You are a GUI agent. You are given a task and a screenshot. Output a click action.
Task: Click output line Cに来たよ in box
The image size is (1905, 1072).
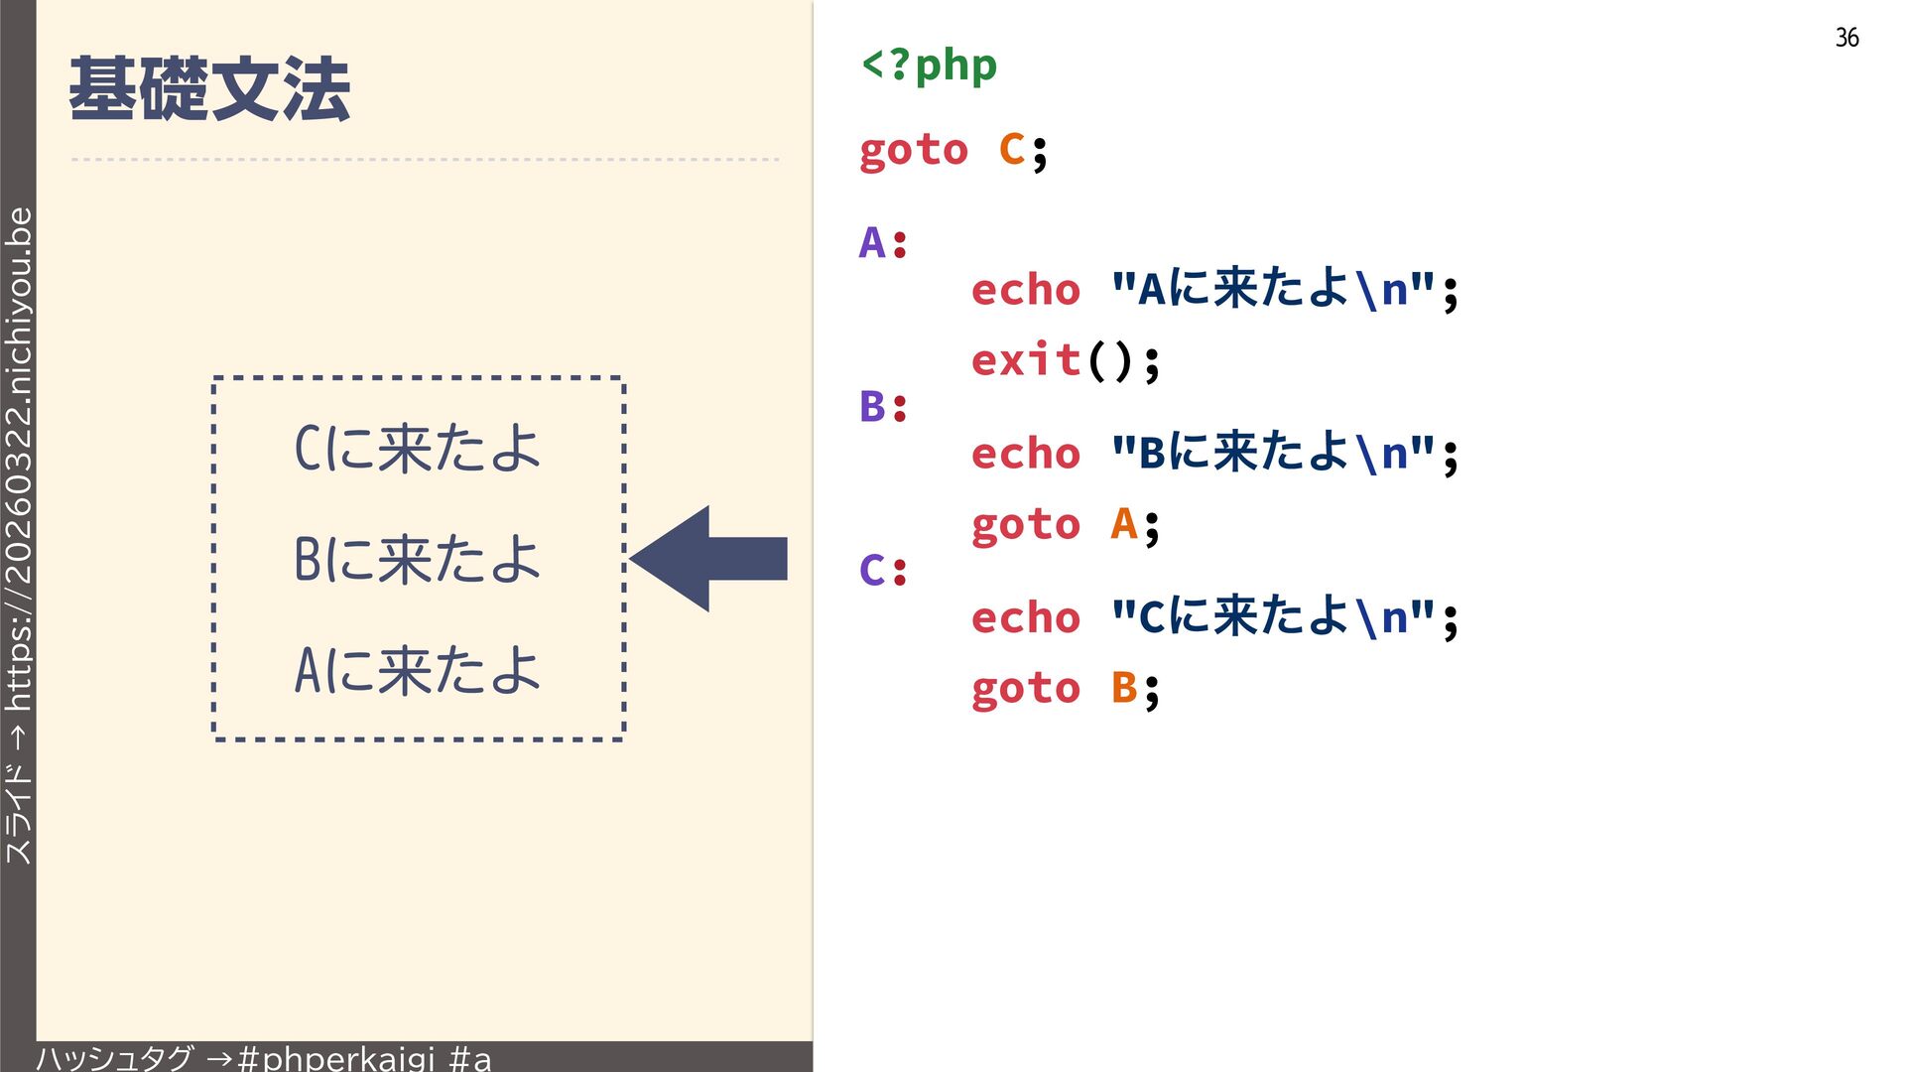coord(418,448)
